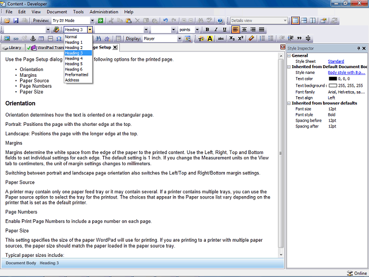Screen dimensions: 369x277
Task: Select Heading 1 from the style list
Action: point(78,42)
